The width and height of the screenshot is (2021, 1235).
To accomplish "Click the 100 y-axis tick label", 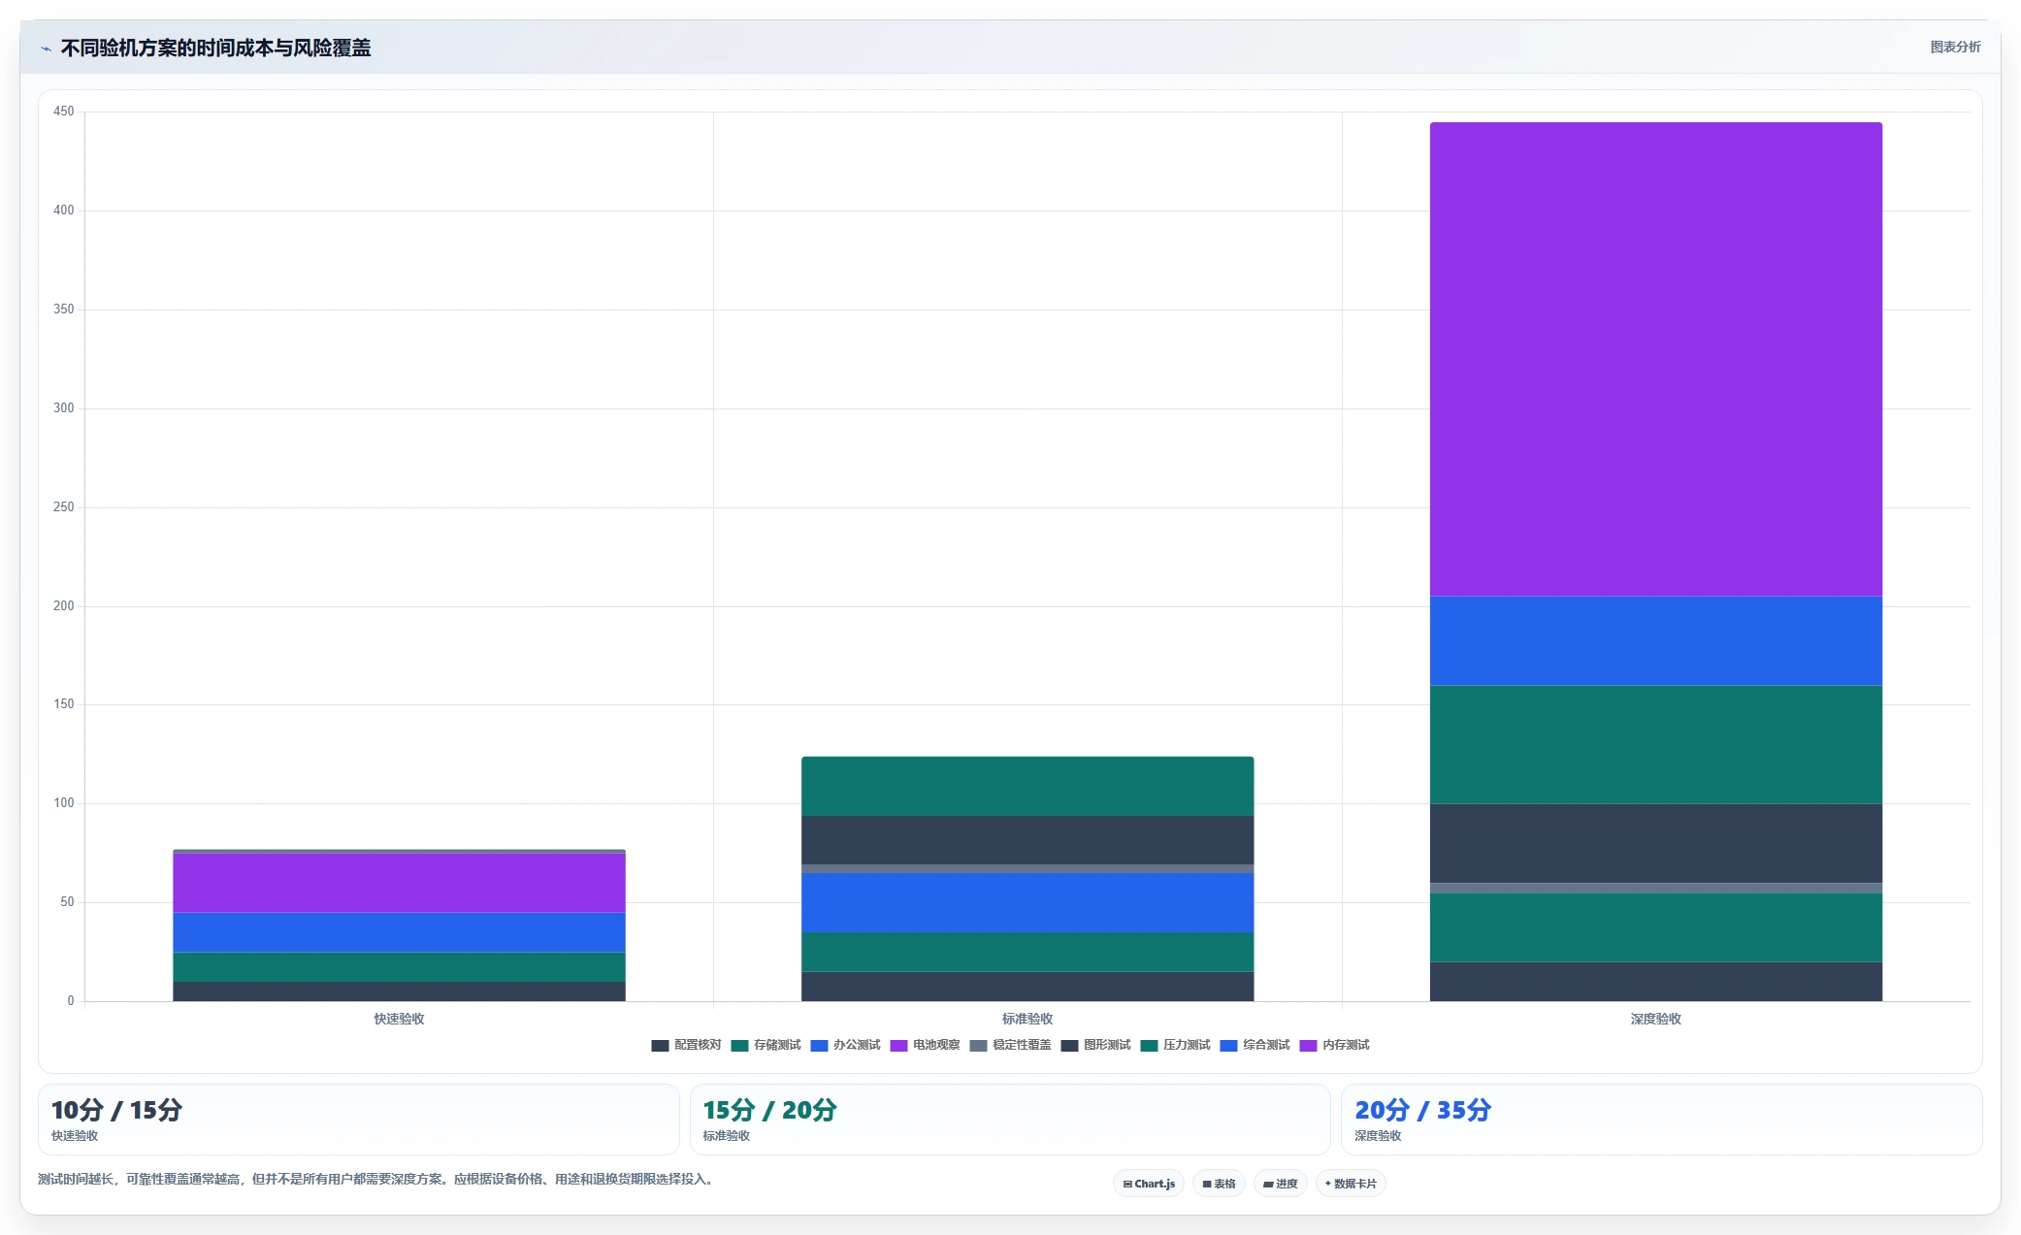I will coord(64,803).
